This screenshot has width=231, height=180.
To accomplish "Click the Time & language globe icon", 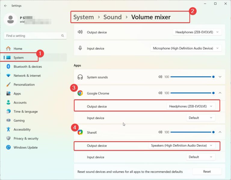I will point(8,111).
